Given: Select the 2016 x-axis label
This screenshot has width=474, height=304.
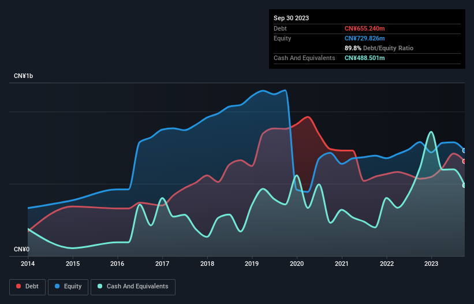Looking at the screenshot, I should (x=117, y=264).
